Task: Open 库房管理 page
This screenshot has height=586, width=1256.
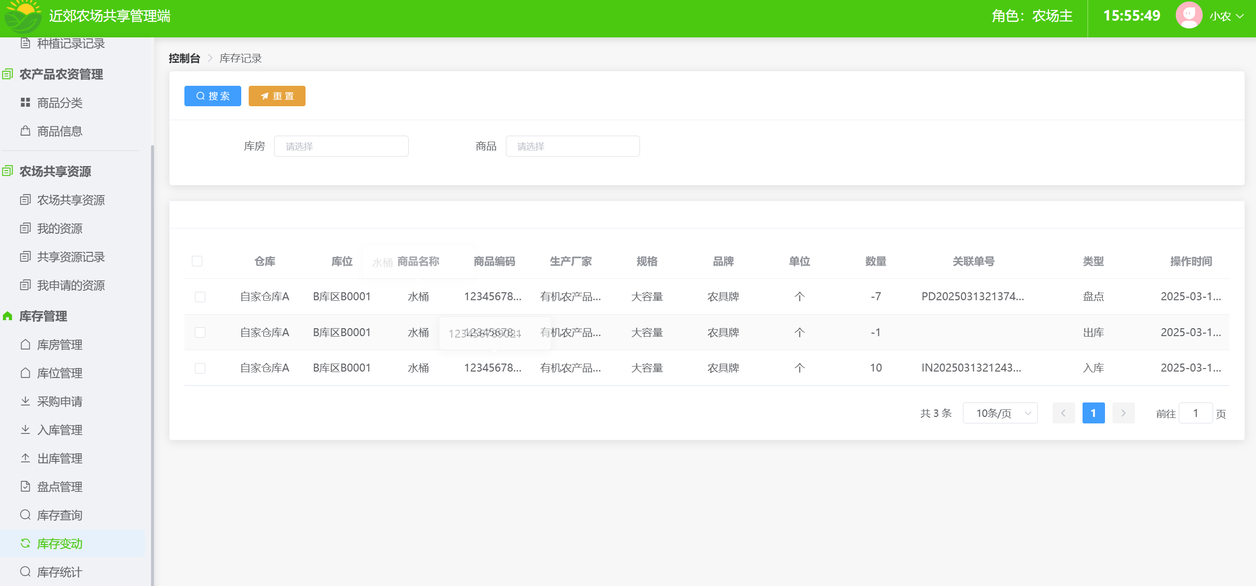Action: (60, 345)
